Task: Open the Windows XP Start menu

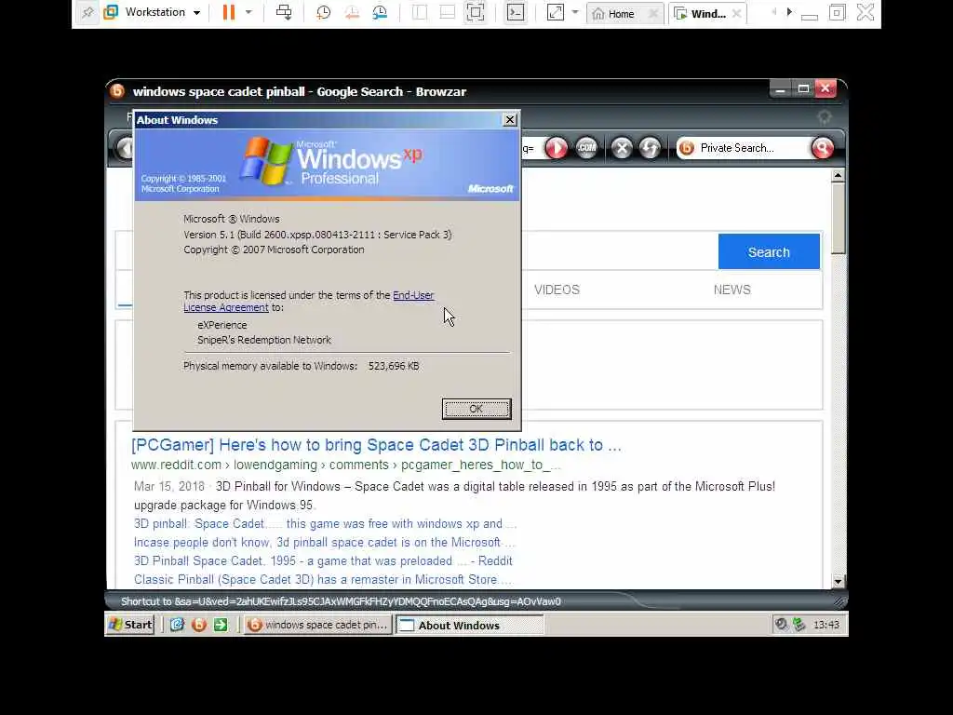Action: click(130, 625)
